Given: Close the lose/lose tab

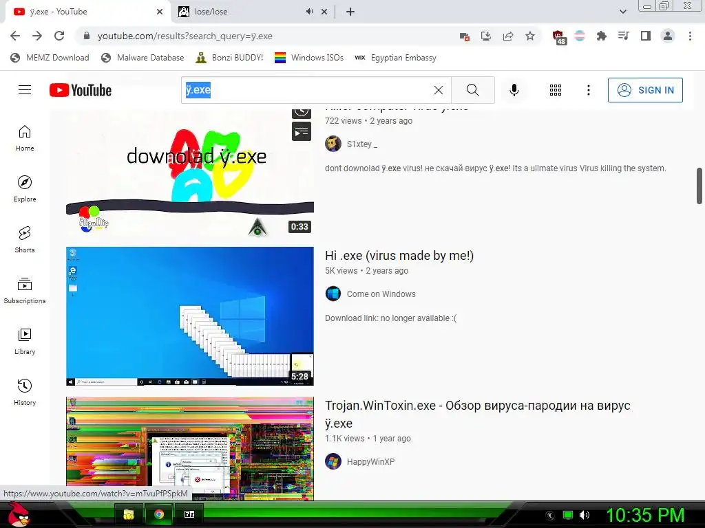Looking at the screenshot, I should click(x=324, y=12).
